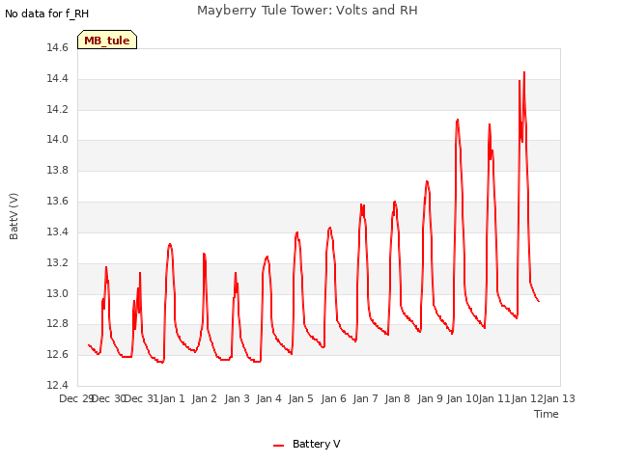The width and height of the screenshot is (618, 463).
Task: Click the 14.0 y-axis tick label
Action: click(57, 139)
